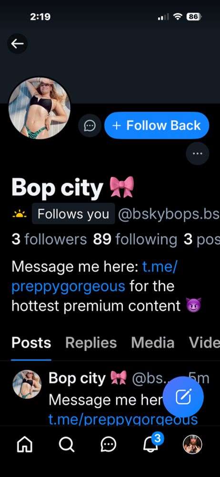220x477 pixels.
Task: Go back using the arrow icon
Action: (17, 44)
